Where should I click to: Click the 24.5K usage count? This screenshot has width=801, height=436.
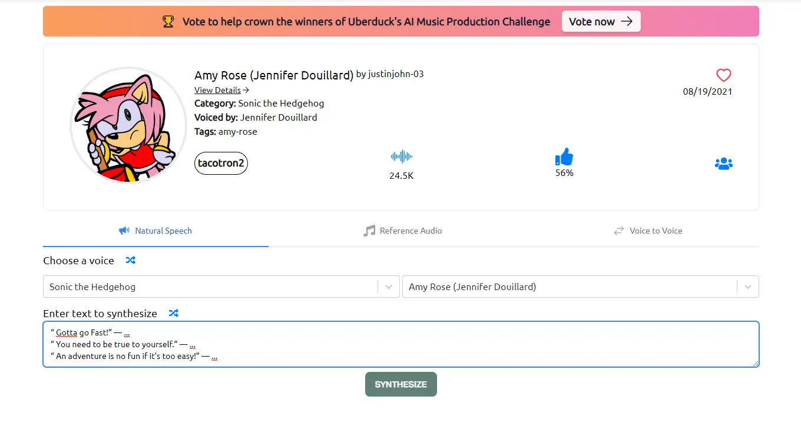[402, 175]
